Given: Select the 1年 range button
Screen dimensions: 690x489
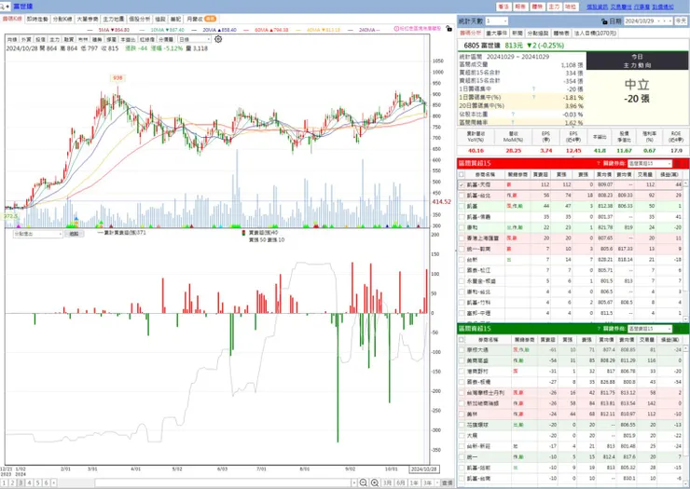Looking at the screenshot, I should coord(414,482).
